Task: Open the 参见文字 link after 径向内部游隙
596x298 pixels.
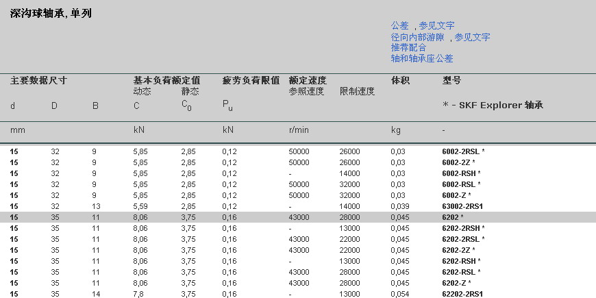Action: [473, 37]
